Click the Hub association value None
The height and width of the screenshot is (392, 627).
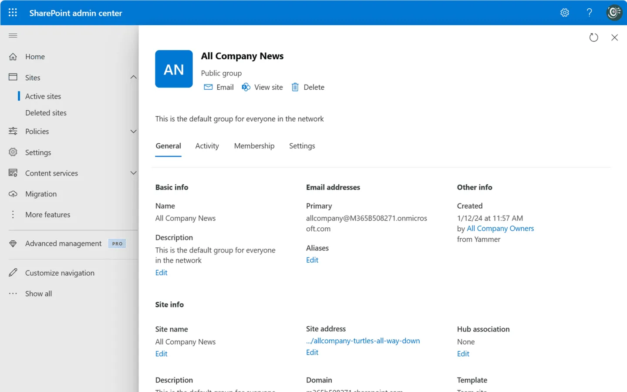(x=466, y=342)
